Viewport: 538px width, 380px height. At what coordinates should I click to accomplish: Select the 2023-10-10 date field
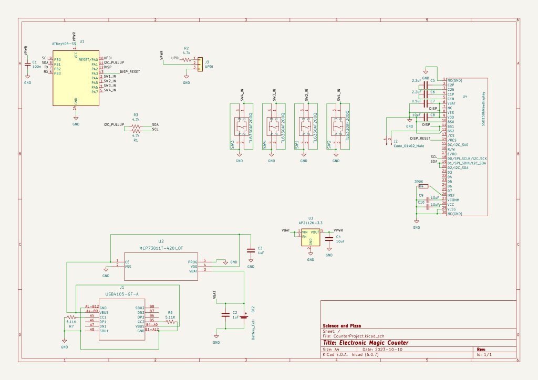(x=382, y=350)
